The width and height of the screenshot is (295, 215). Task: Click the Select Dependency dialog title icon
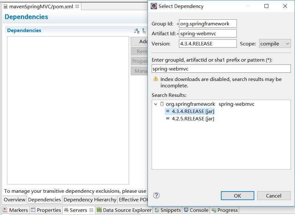click(154, 6)
